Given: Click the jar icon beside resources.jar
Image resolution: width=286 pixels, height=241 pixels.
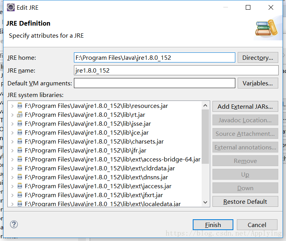Looking at the screenshot, I should coord(20,106).
